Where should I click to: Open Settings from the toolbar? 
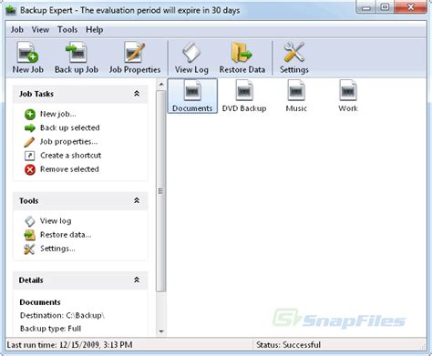293,57
